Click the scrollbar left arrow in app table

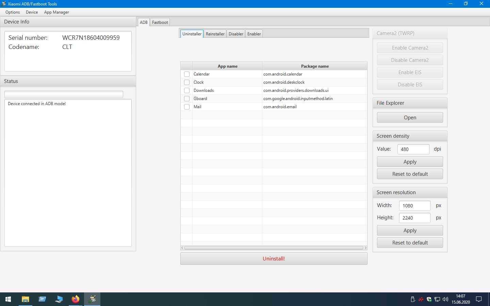click(x=182, y=248)
